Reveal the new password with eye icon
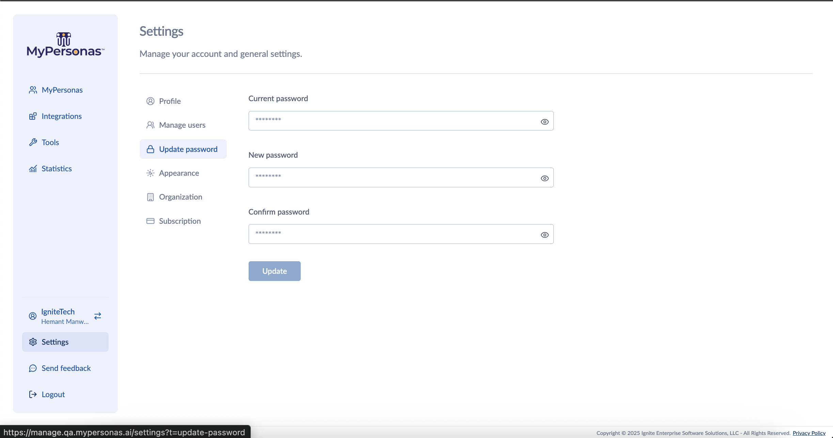Viewport: 833px width, 438px height. tap(545, 178)
